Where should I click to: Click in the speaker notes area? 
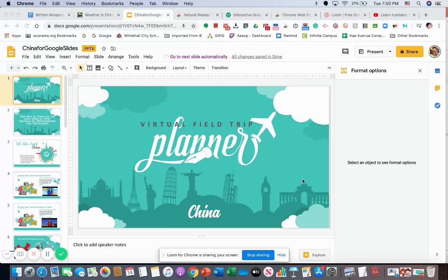pyautogui.click(x=201, y=245)
